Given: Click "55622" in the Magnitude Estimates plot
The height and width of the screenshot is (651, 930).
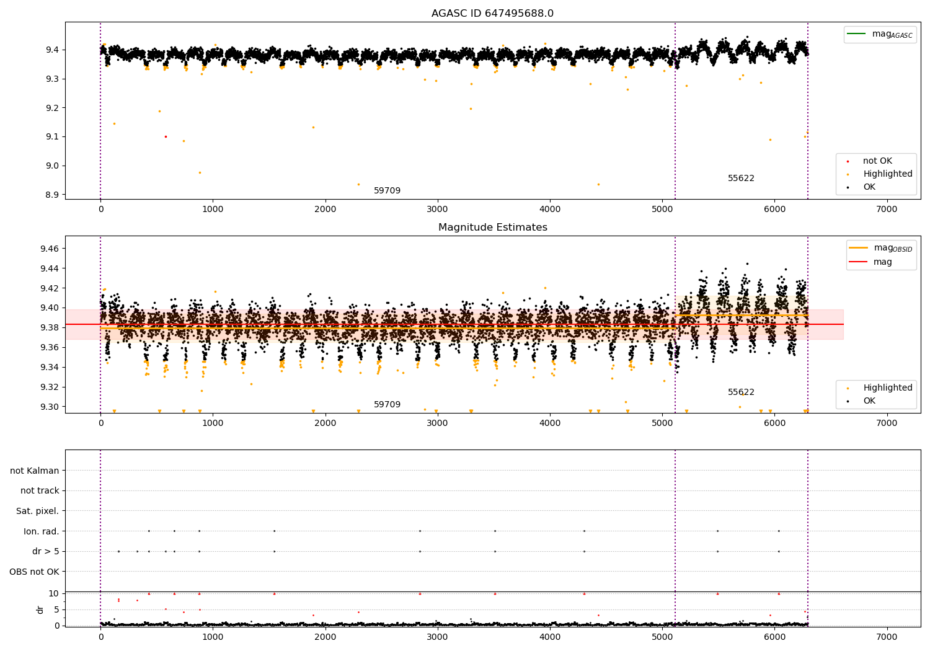Looking at the screenshot, I should [x=741, y=392].
